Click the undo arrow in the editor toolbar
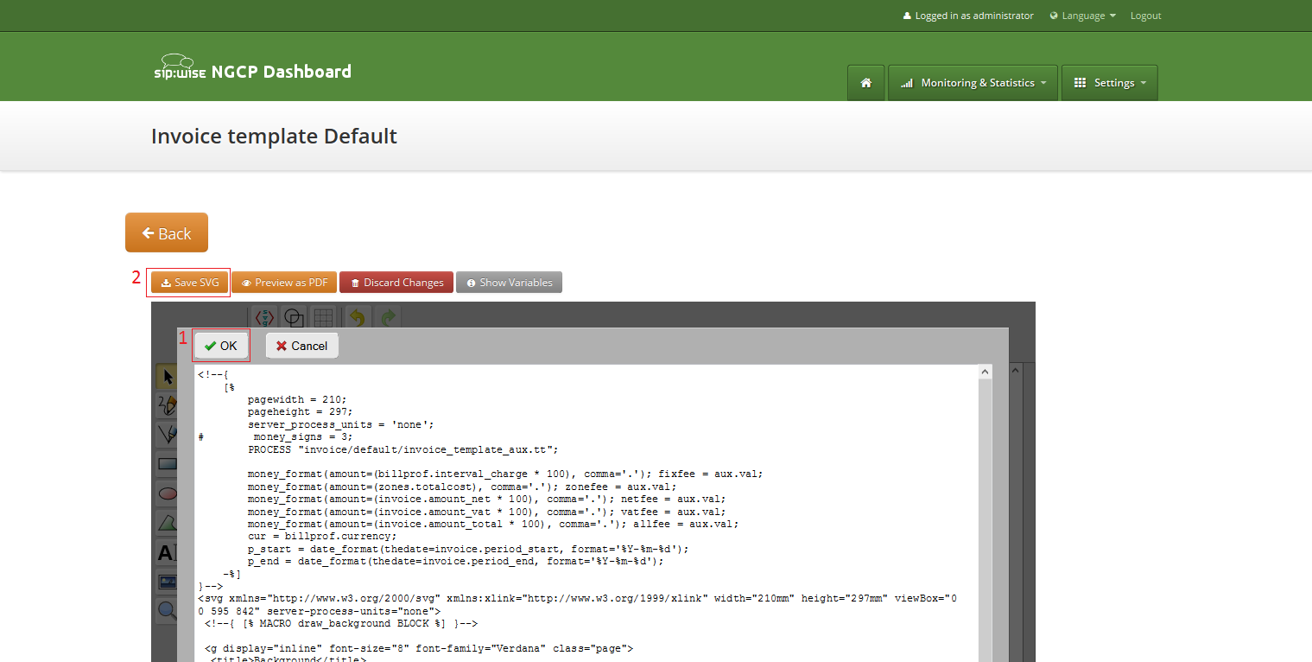Viewport: 1312px width, 662px height. (x=357, y=317)
